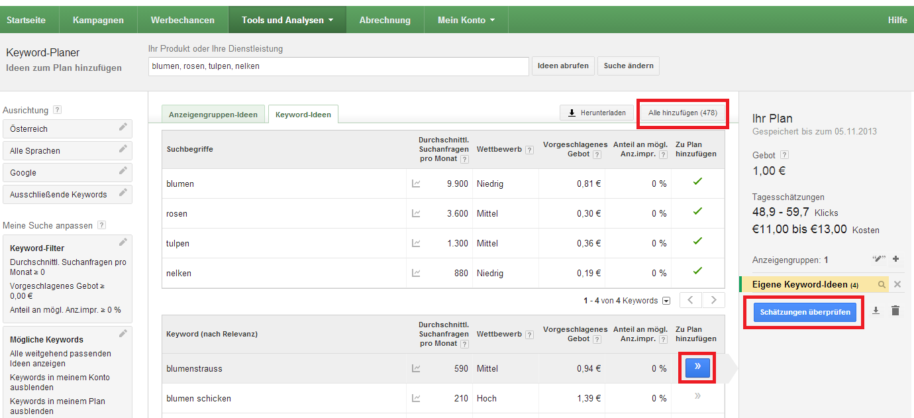Viewport: 914px width, 418px height.
Task: Open the "1-4 von 4 Keywords" page selector
Action: click(x=665, y=300)
